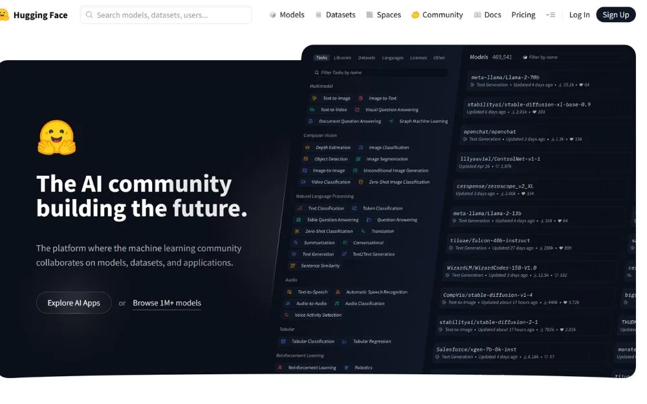Screen dimensions: 647x404
Task: Select the Libraries tab in the preview panel
Action: point(342,58)
